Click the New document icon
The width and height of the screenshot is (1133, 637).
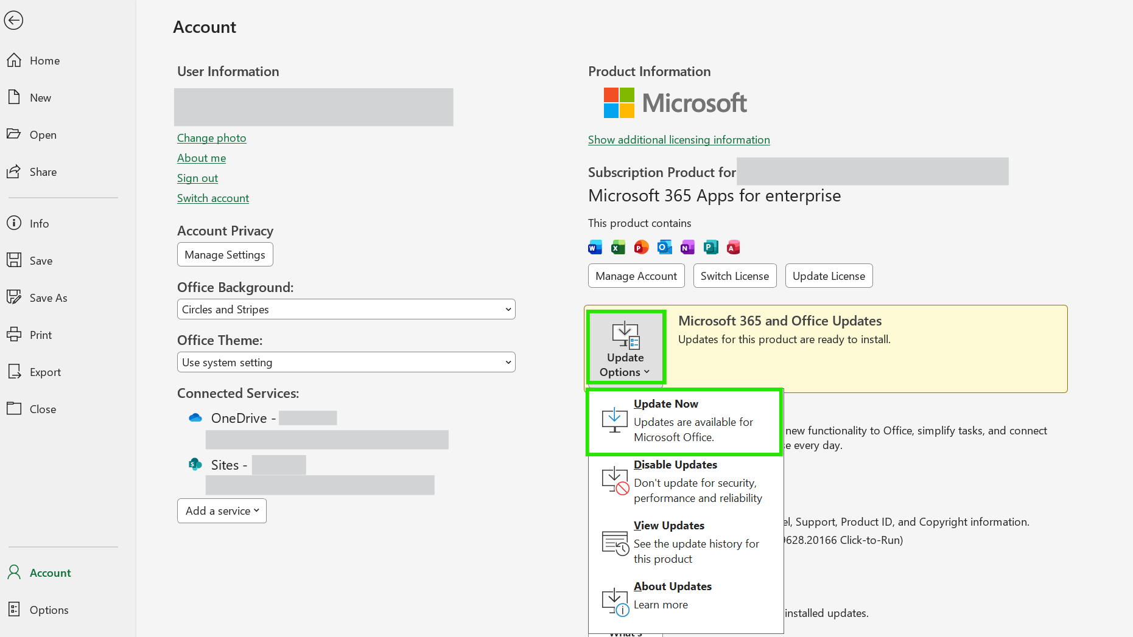click(14, 97)
